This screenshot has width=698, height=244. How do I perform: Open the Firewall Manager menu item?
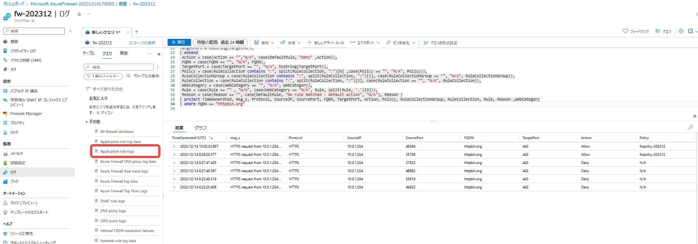tap(26, 113)
